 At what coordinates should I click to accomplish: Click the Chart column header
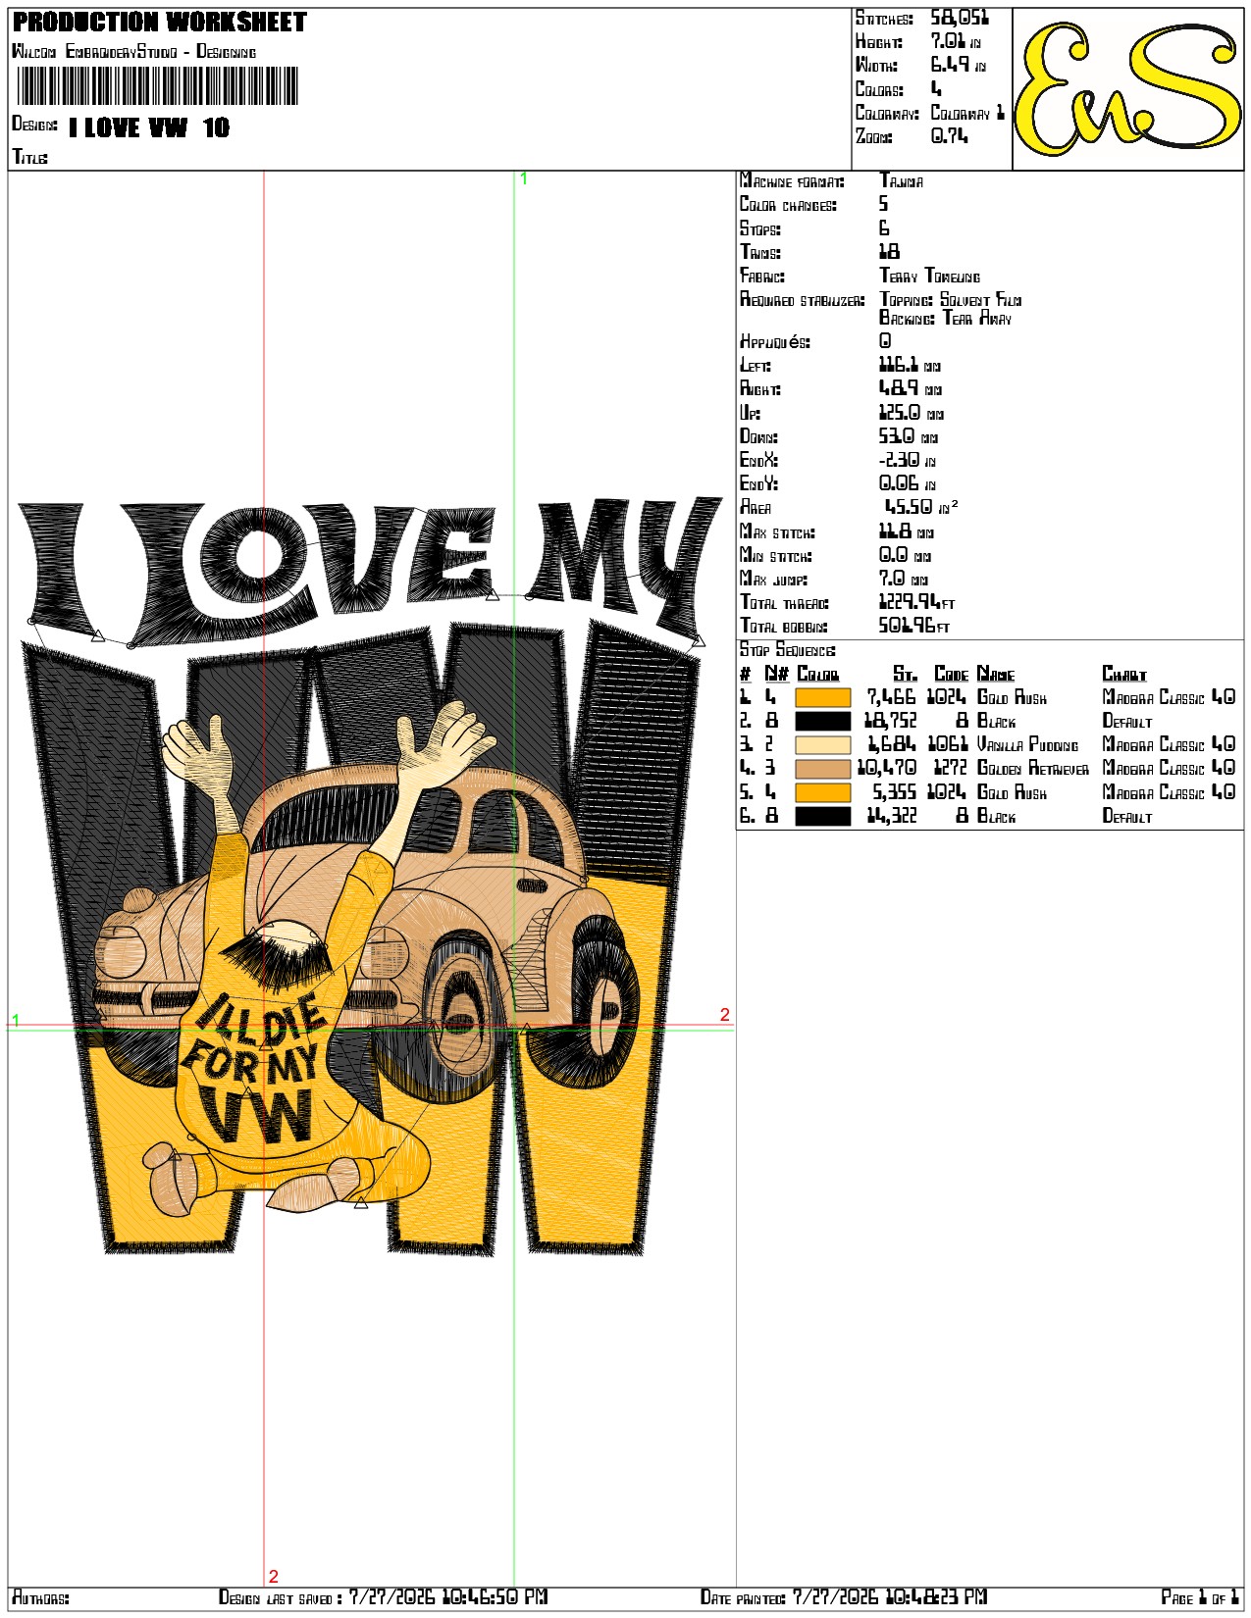click(1124, 674)
